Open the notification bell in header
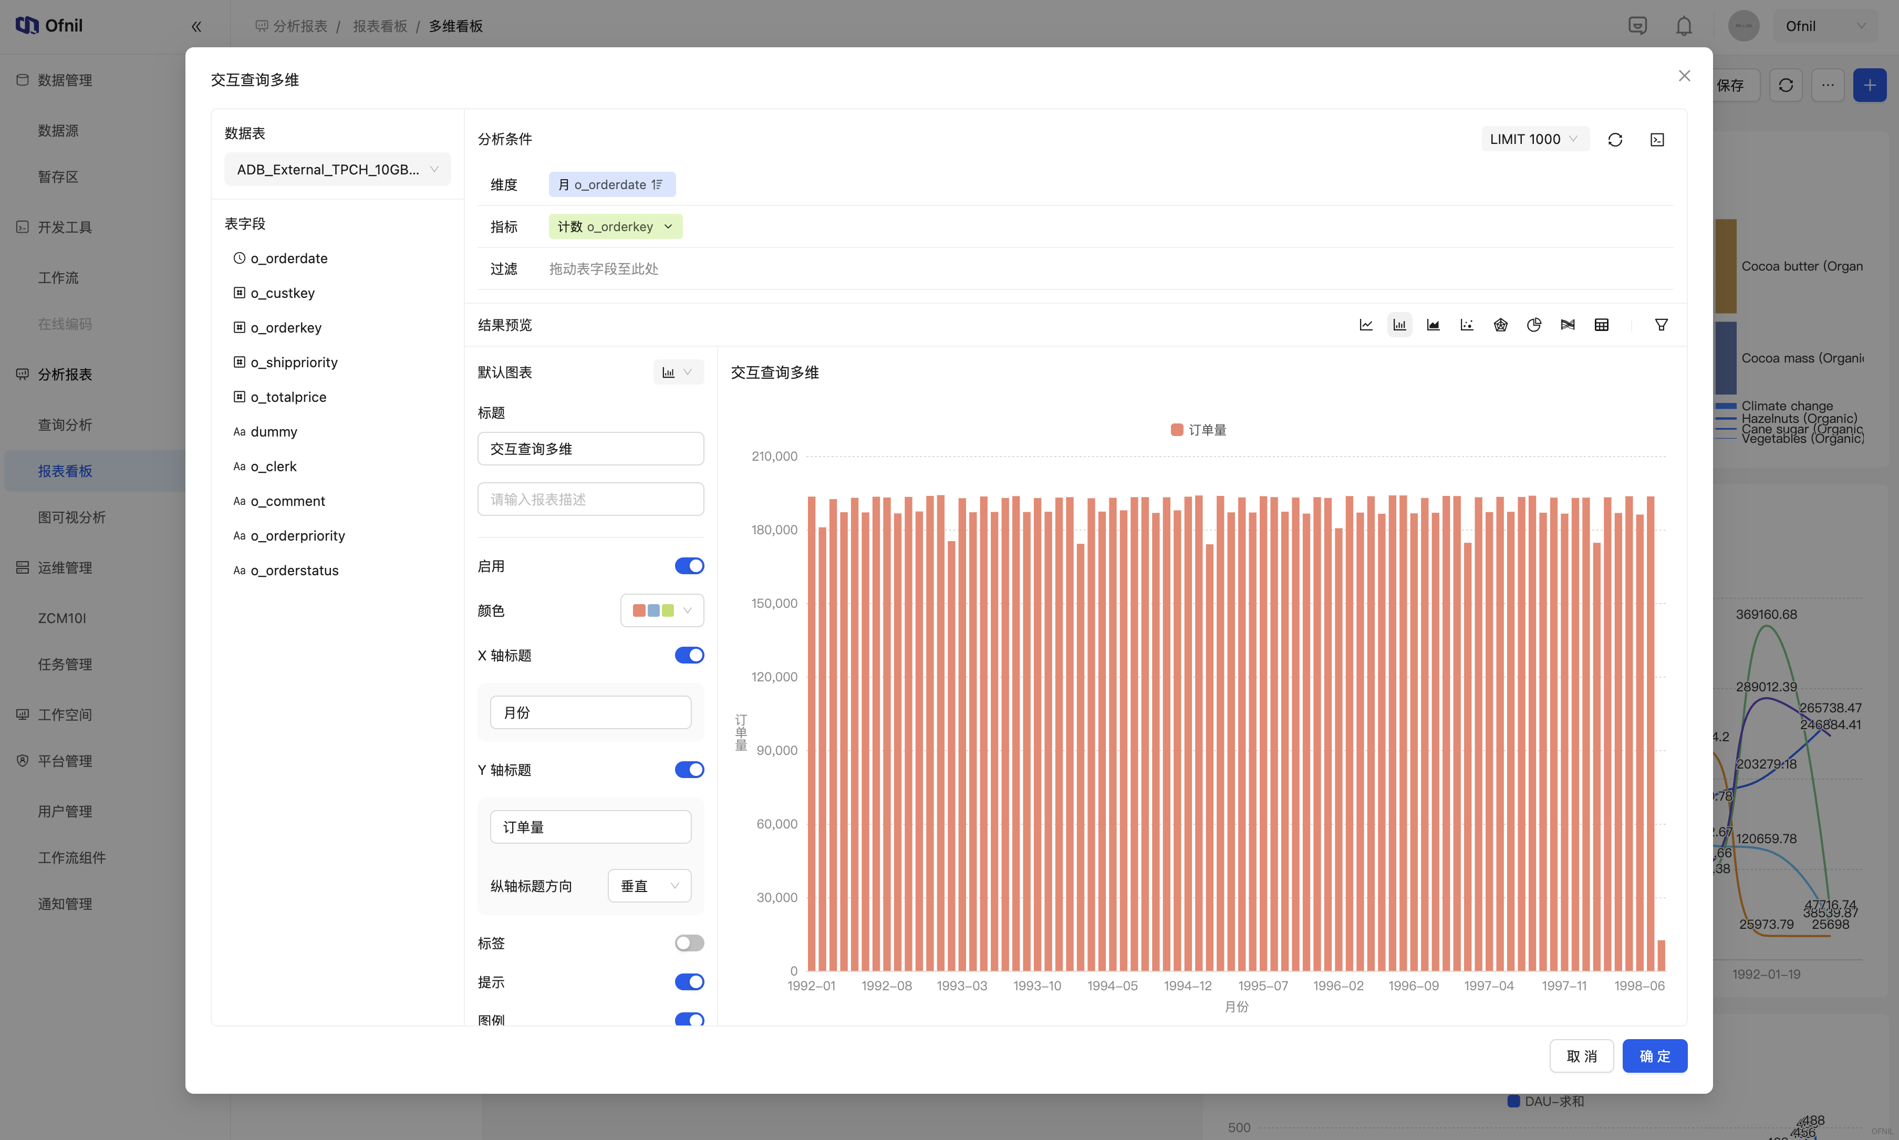Viewport: 1899px width, 1140px height. [x=1684, y=26]
